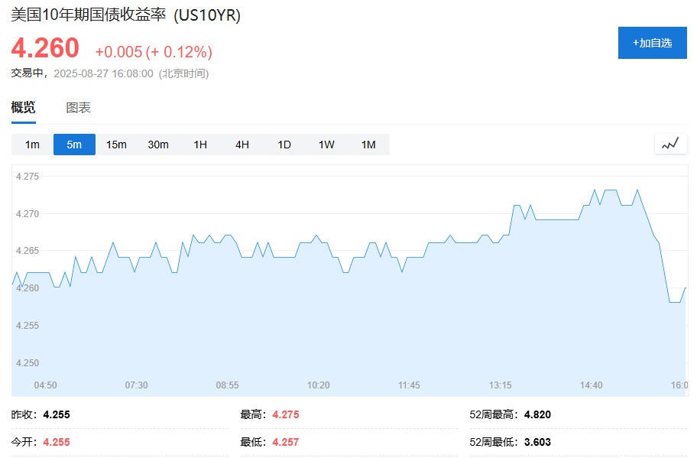
Task: Select the 1m time interval
Action: [32, 145]
